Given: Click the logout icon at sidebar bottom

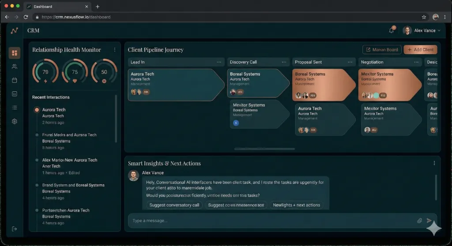Looking at the screenshot, I should 15,229.
